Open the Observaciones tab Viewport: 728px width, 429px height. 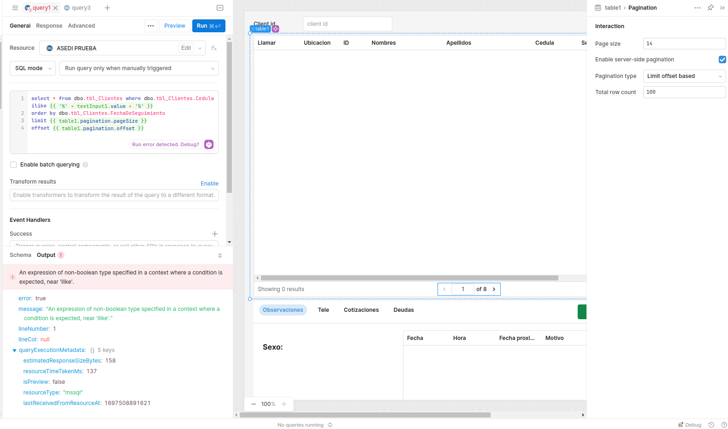point(283,310)
